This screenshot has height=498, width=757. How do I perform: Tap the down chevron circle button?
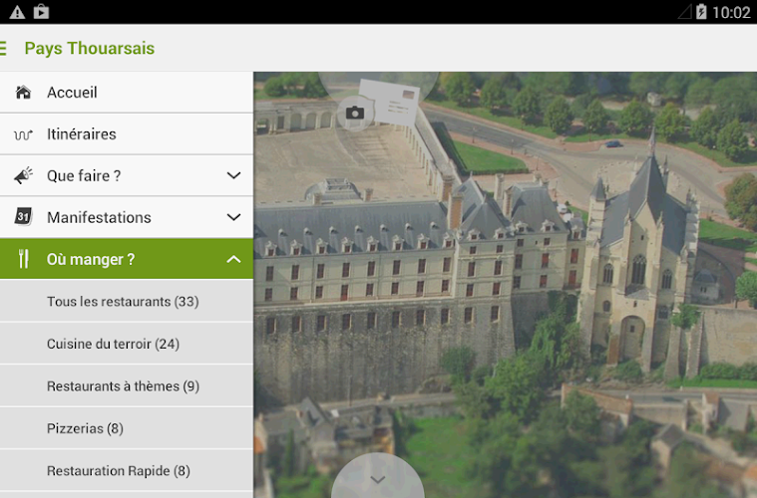[378, 478]
